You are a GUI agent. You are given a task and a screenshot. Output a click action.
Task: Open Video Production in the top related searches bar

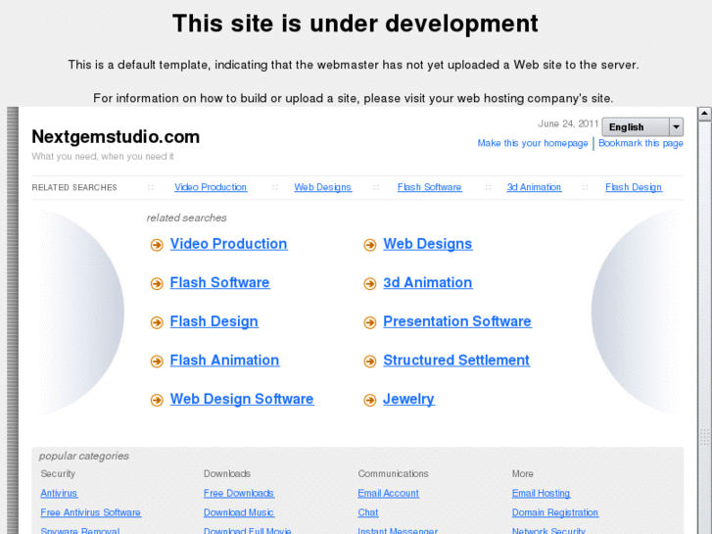(211, 187)
